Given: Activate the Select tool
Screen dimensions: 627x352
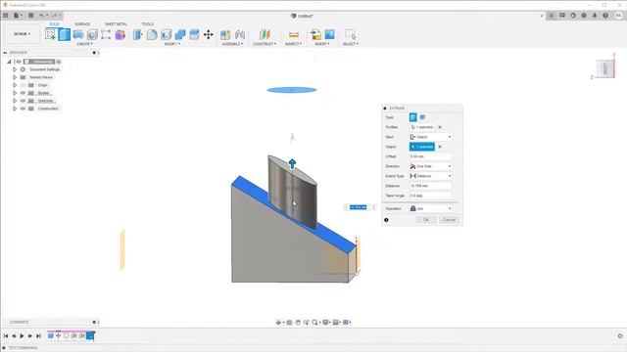Looking at the screenshot, I should tap(351, 35).
